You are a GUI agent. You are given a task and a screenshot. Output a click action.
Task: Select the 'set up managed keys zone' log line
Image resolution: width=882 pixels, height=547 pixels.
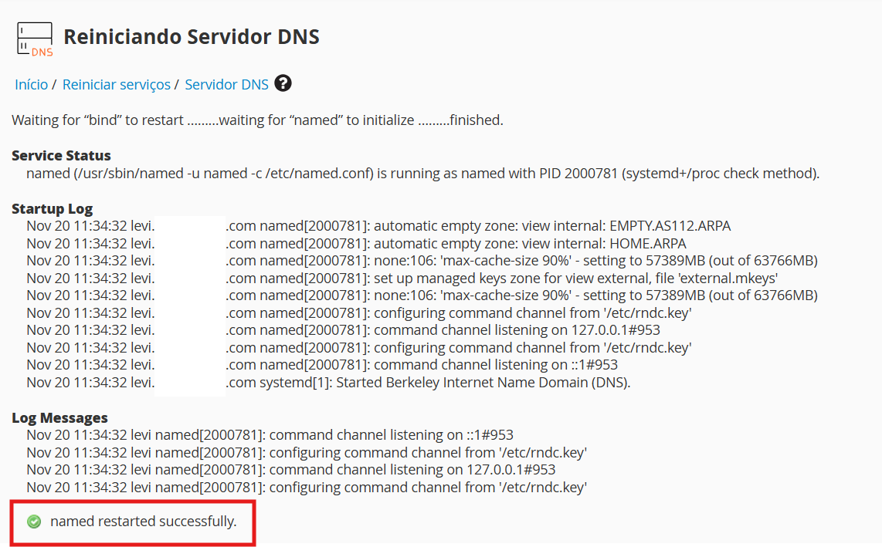click(402, 279)
